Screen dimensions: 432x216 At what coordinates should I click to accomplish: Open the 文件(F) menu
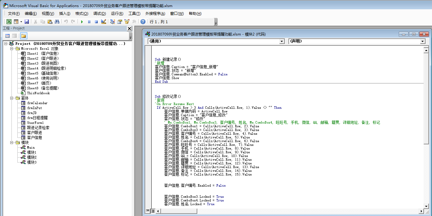coord(14,14)
